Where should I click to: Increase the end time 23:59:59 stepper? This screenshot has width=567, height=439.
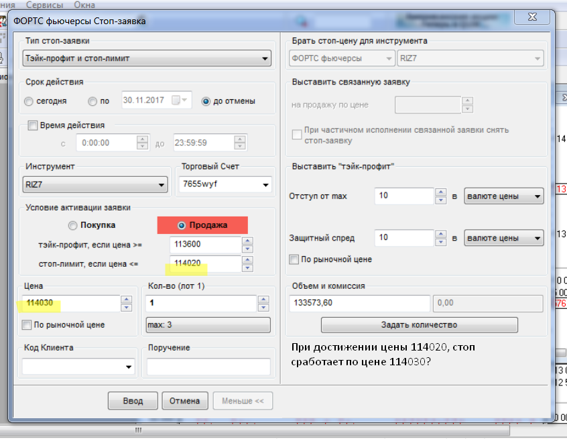click(x=240, y=139)
